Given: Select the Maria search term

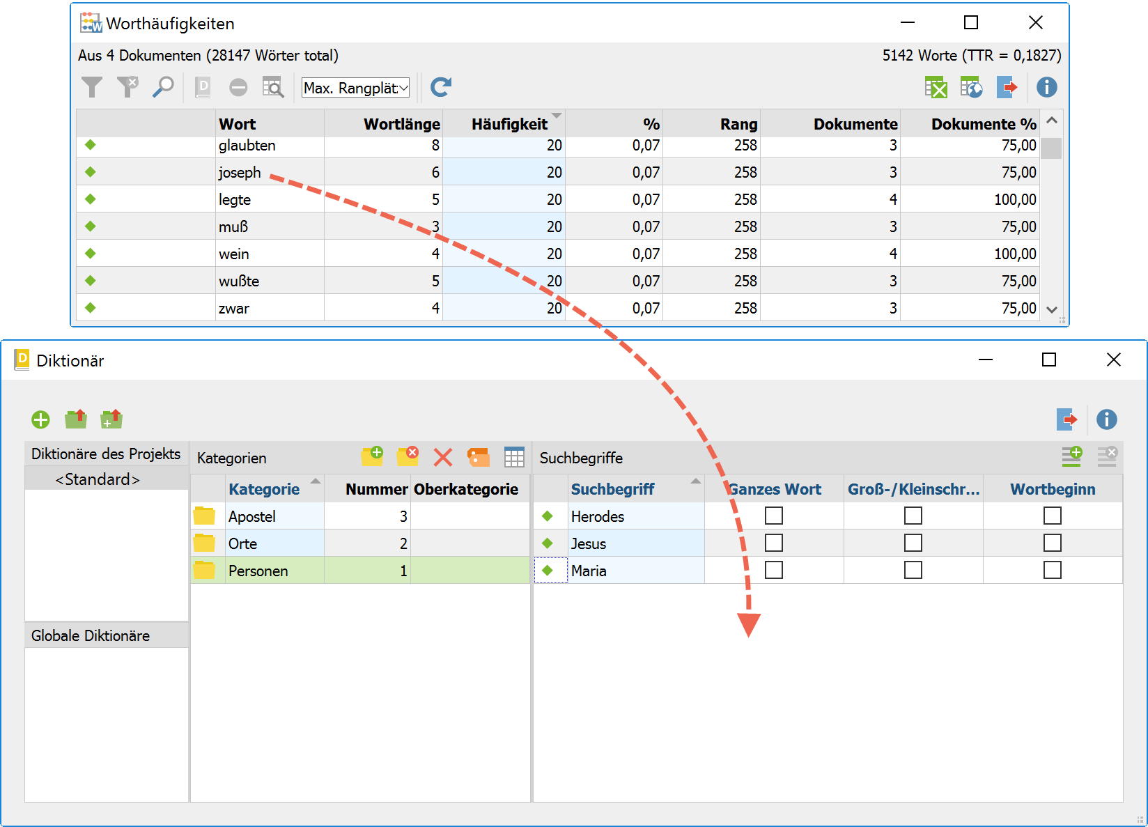Looking at the screenshot, I should pyautogui.click(x=589, y=570).
